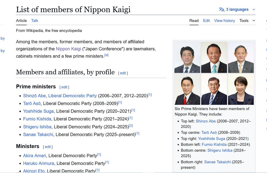This screenshot has height=173, width=267.
Task: Edit the Prime ministers section
Action: (x=64, y=87)
